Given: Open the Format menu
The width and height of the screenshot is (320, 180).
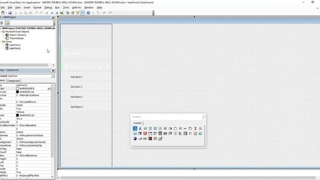Looking at the screenshot, I should point(37,7).
